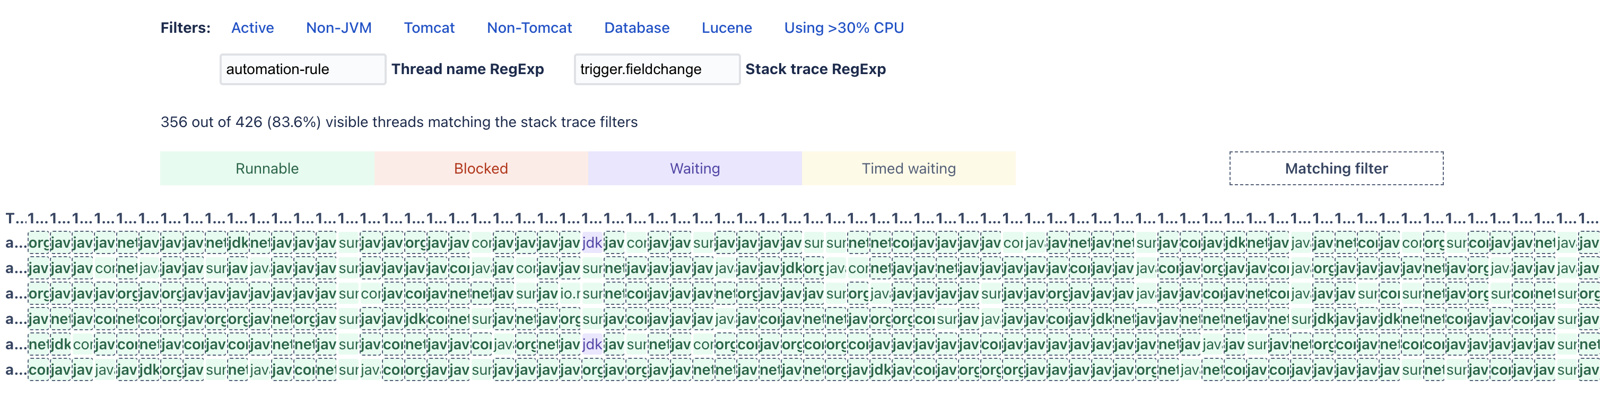Toggle the yellow Timed waiting legend box
This screenshot has width=1604, height=416.
909,168
